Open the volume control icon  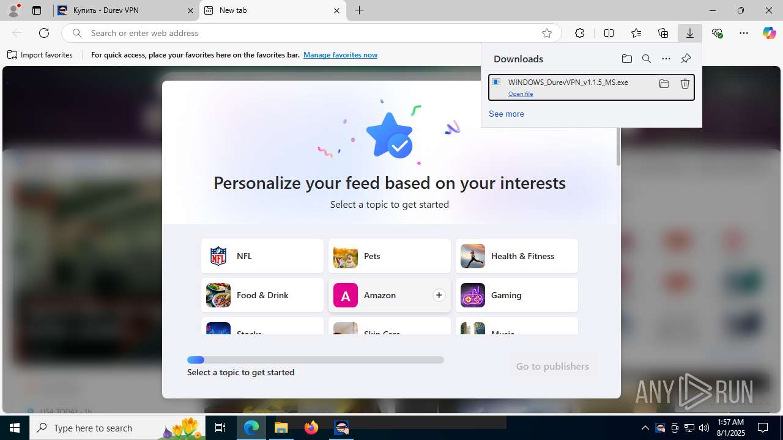704,428
